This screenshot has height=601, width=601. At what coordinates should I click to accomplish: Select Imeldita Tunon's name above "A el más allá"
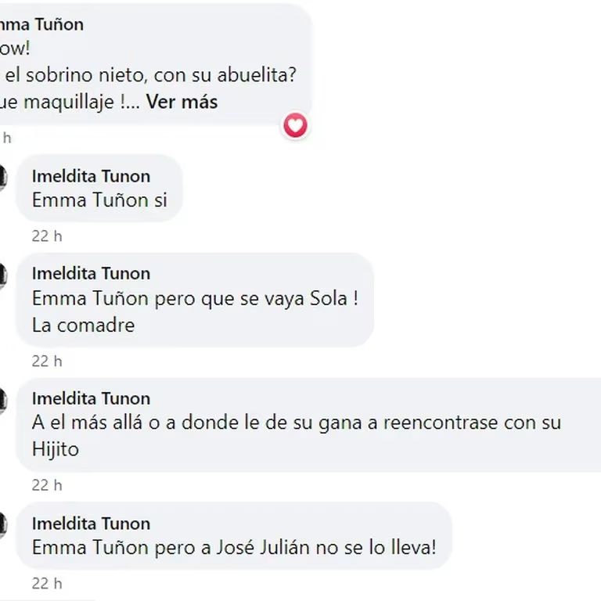(x=91, y=398)
